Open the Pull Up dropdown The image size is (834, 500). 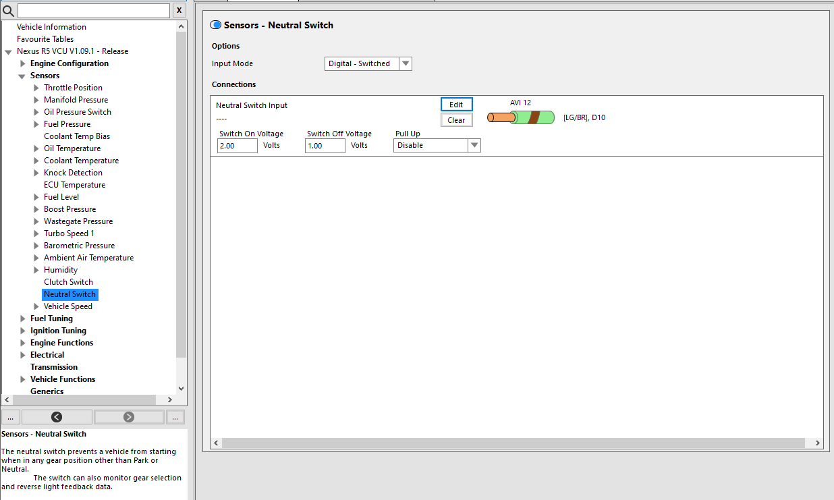(x=474, y=145)
